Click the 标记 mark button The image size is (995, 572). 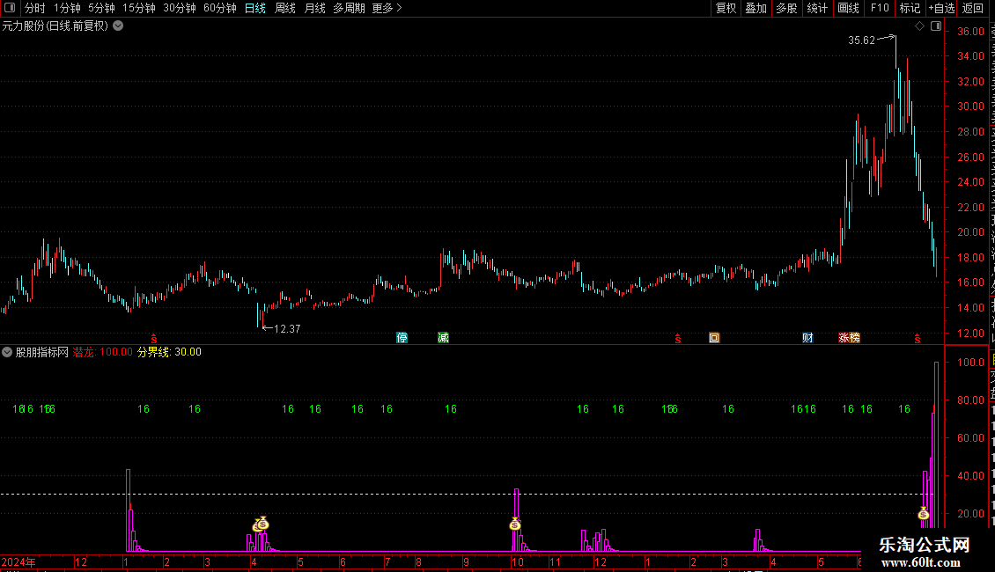point(910,8)
